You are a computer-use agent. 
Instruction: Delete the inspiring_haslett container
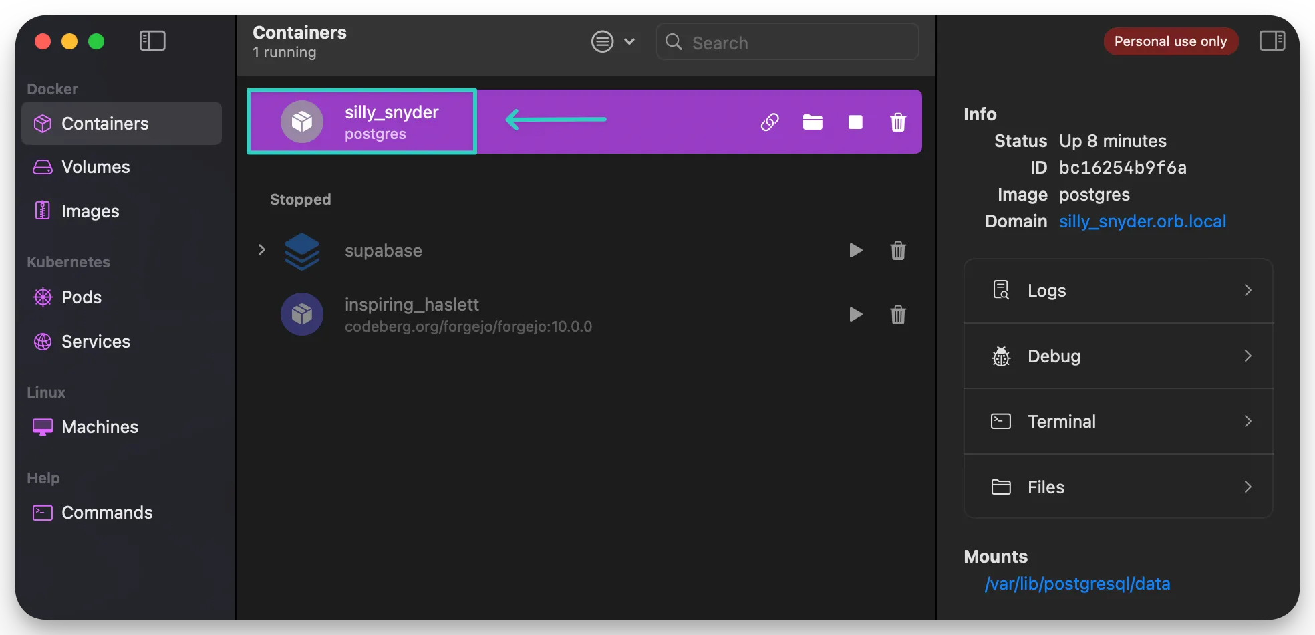898,315
